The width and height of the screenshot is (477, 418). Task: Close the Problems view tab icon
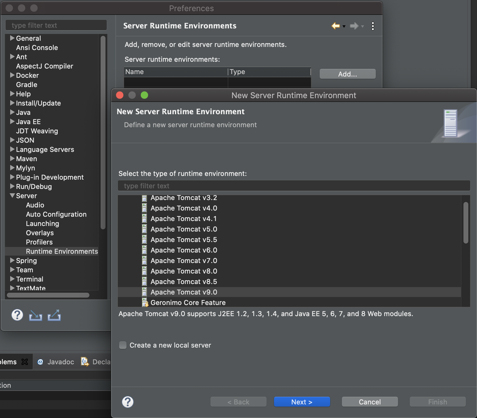tap(25, 362)
